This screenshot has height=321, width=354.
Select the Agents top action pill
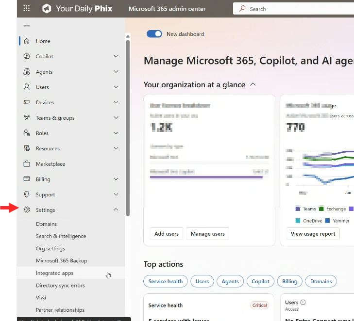pos(230,281)
